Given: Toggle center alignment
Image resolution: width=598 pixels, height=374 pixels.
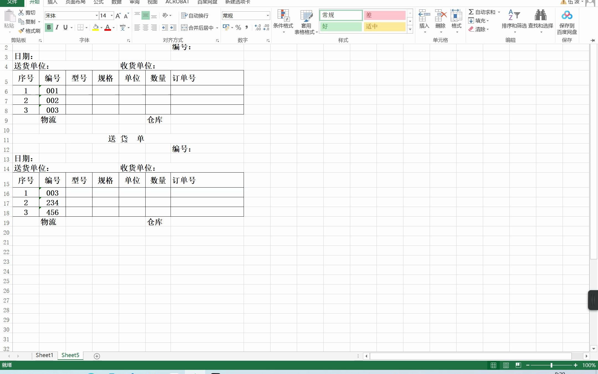Looking at the screenshot, I should (145, 27).
